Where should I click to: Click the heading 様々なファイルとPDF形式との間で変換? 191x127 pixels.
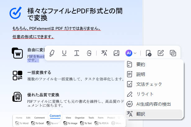click(x=75, y=14)
